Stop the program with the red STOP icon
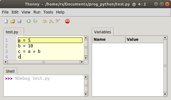171x100 pixels. pos(67,21)
